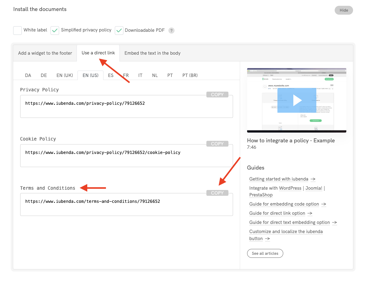Toggle the Downloadable PDF checkbox
The width and height of the screenshot is (365, 281).
click(119, 31)
